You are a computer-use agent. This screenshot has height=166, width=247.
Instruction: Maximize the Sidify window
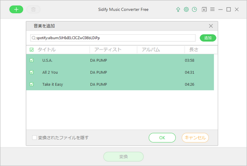pos(228,9)
